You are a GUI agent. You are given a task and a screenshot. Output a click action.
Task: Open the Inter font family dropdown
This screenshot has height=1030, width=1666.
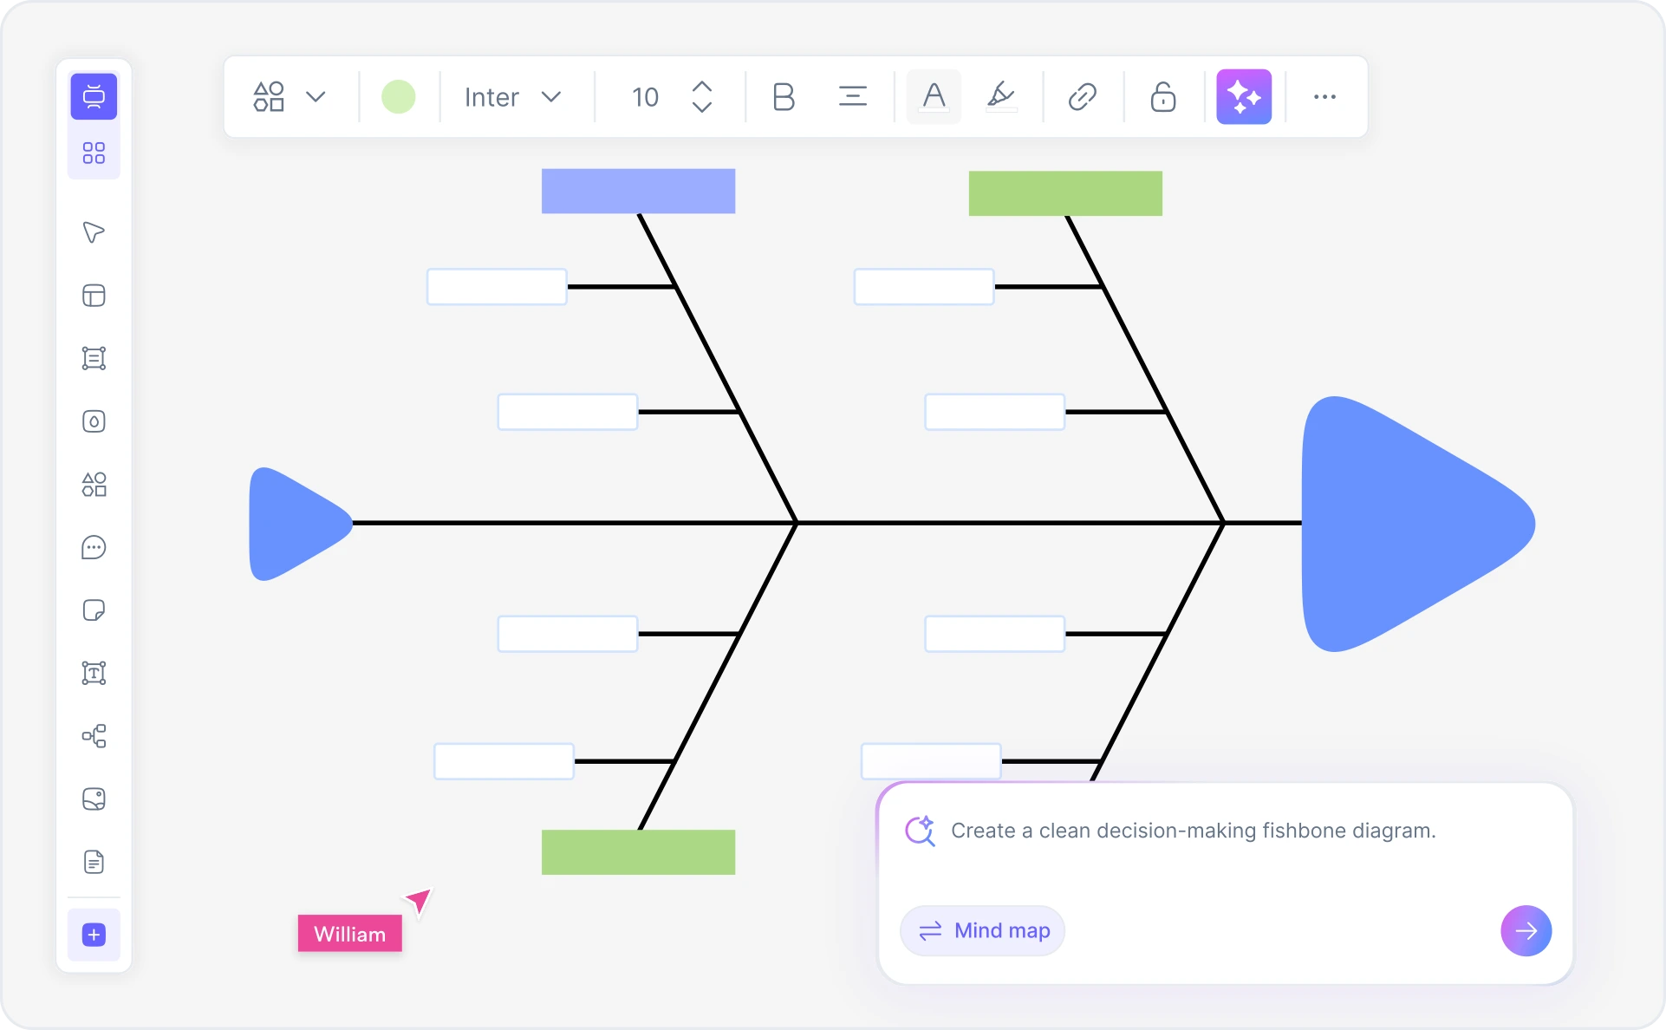pos(513,96)
